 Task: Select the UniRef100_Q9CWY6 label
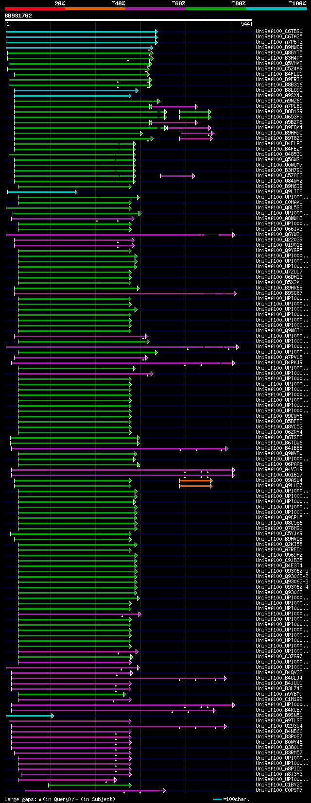click(279, 416)
